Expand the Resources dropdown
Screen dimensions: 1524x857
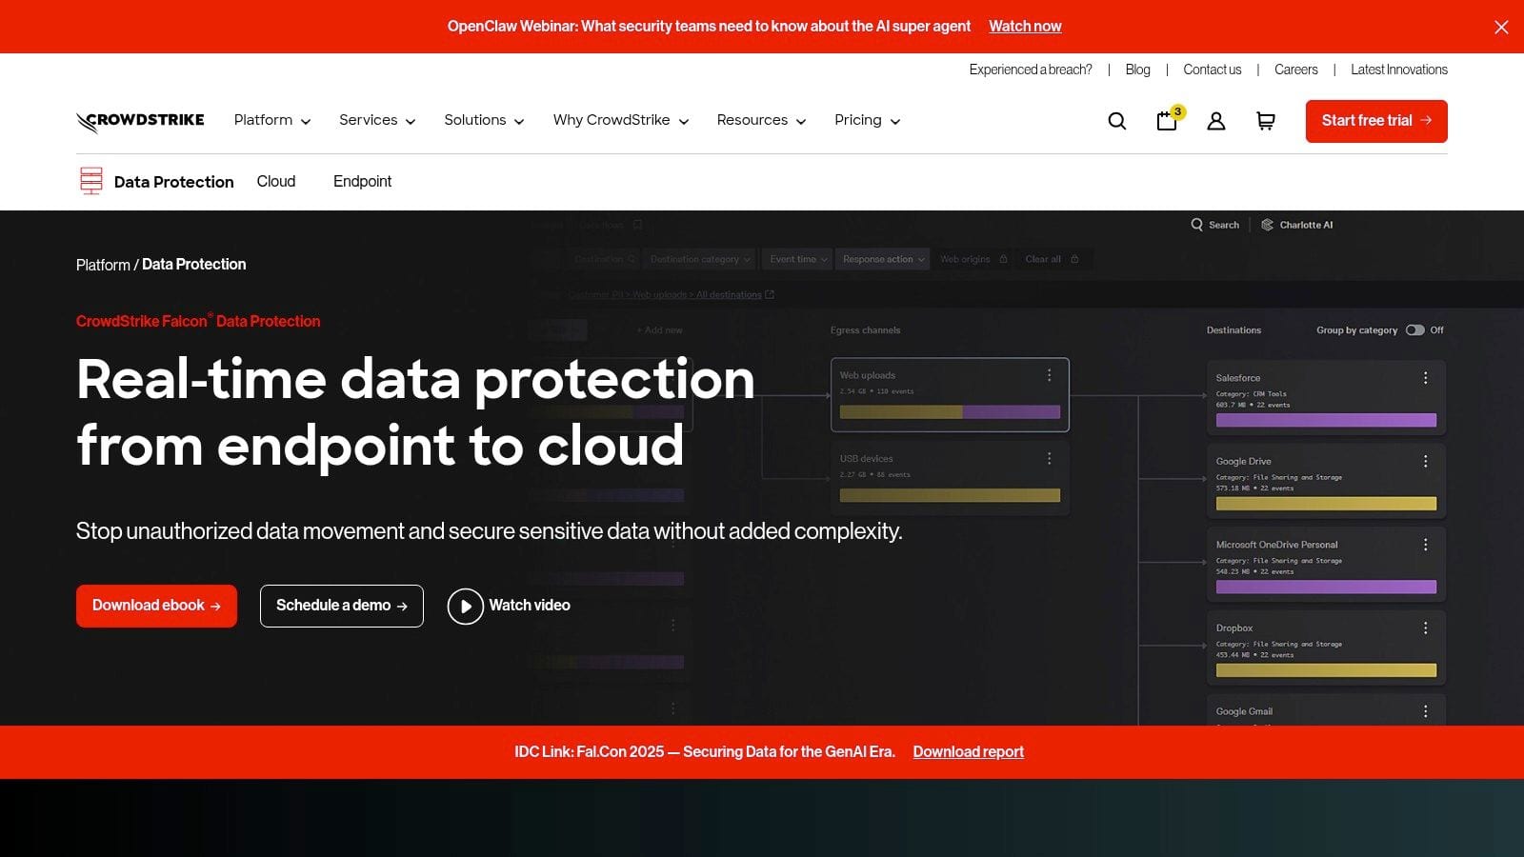point(762,120)
